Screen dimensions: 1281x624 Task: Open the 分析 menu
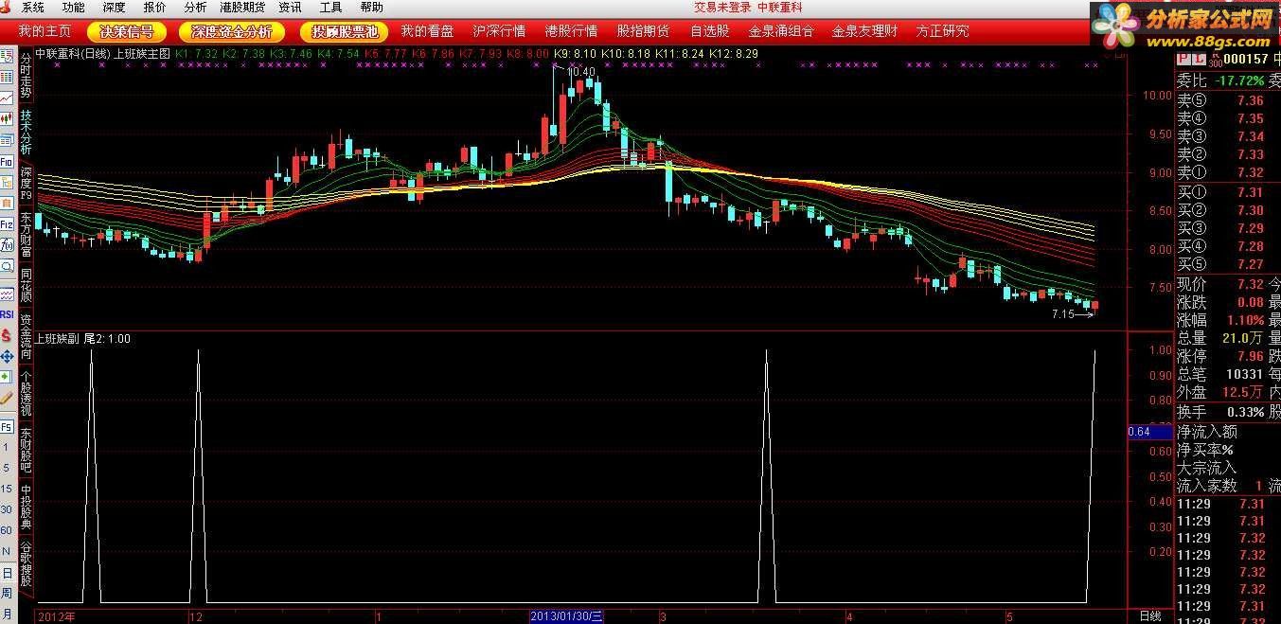pos(195,7)
